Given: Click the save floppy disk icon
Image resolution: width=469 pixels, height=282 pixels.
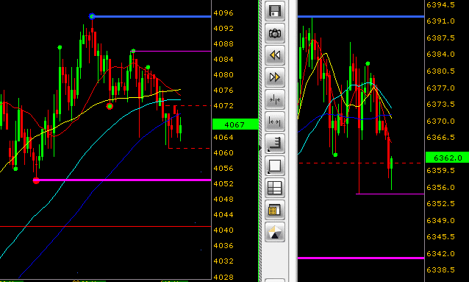Looking at the screenshot, I should coord(275,11).
